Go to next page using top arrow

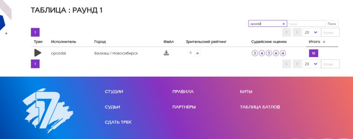pyautogui.click(x=297, y=32)
